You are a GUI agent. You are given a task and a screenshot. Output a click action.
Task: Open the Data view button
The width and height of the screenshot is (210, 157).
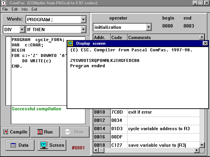(x=20, y=145)
